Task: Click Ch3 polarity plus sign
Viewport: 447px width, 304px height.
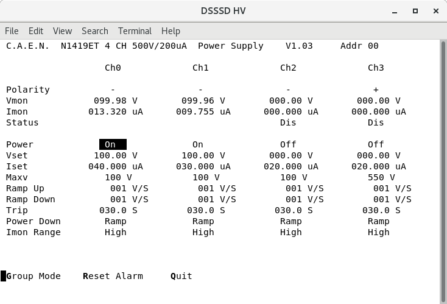Action: [x=376, y=90]
